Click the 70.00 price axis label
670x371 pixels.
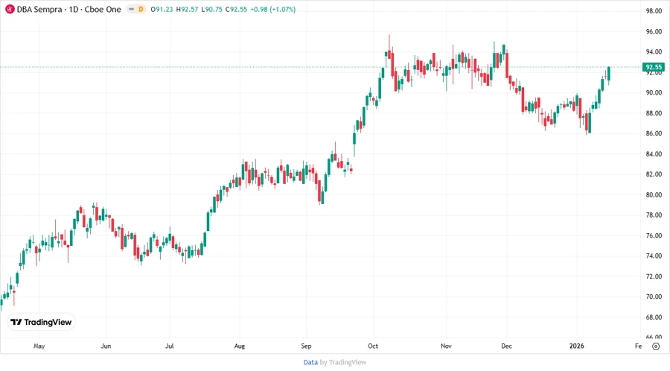click(654, 297)
